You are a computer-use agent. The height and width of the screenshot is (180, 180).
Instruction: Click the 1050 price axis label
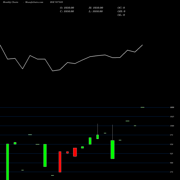[x=172, y=107]
